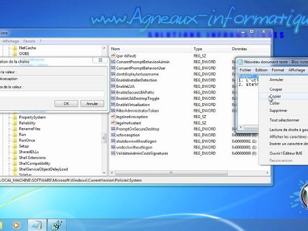The height and width of the screenshot is (231, 308).
Task: Select the ShellServiceObjectDelayLoad tree item
Action: [x=43, y=169]
